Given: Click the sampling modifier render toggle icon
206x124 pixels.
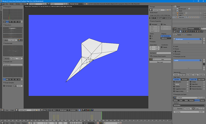Looking at the screenshot, I should pos(193,108).
